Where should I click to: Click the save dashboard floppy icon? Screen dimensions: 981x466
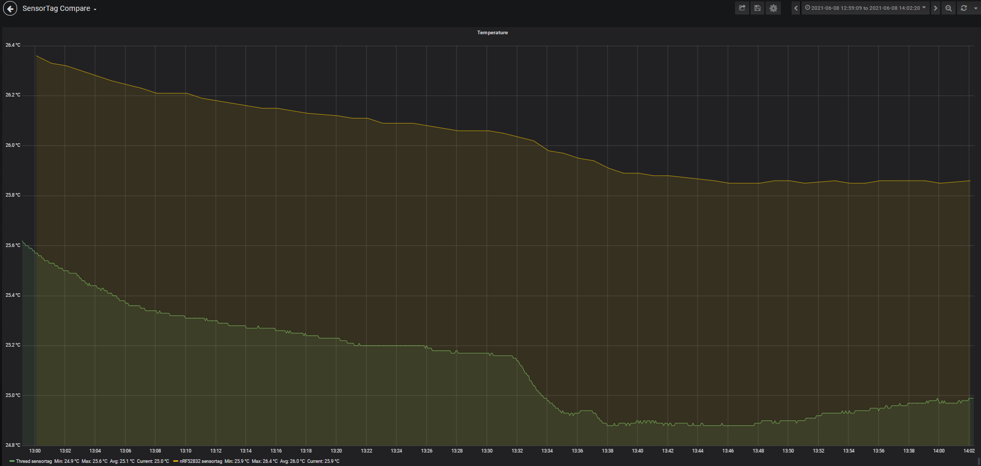click(757, 8)
